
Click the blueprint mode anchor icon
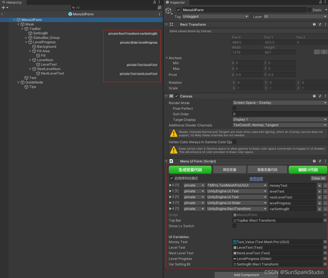[x=317, y=52]
